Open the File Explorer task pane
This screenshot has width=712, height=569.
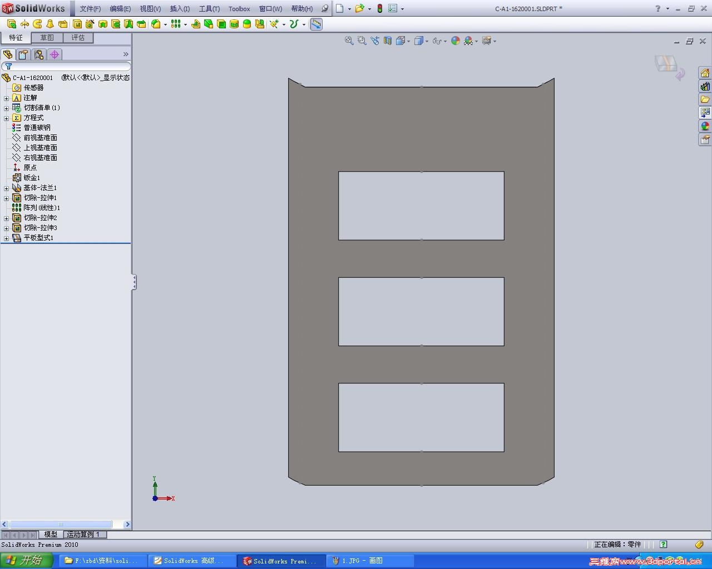(705, 99)
